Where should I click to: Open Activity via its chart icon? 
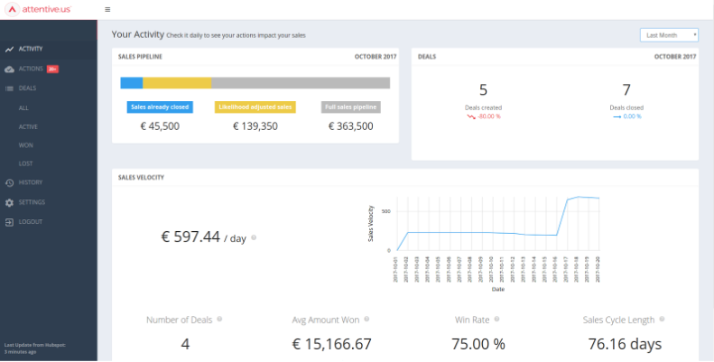tap(9, 49)
